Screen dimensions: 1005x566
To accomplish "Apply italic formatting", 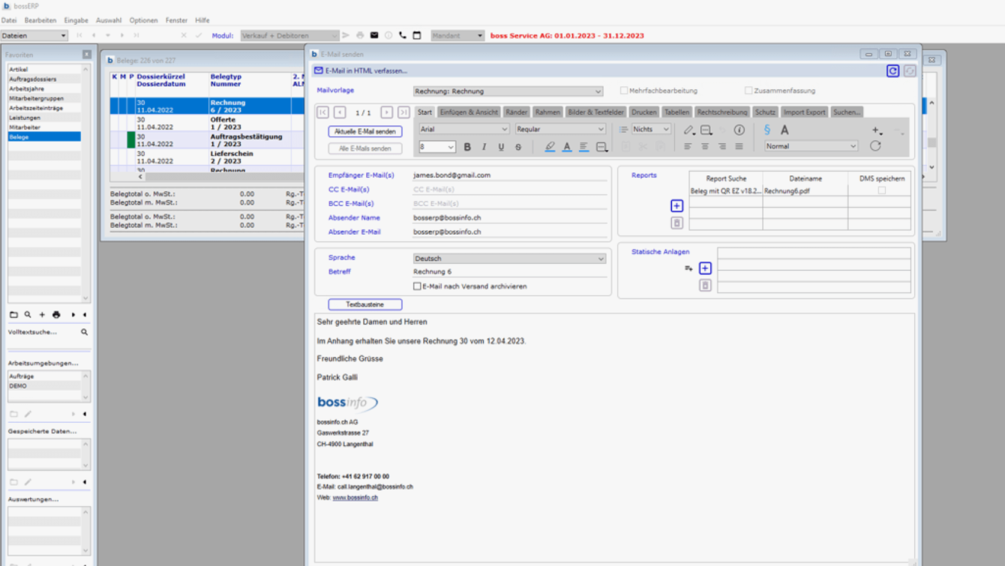I will pyautogui.click(x=484, y=146).
